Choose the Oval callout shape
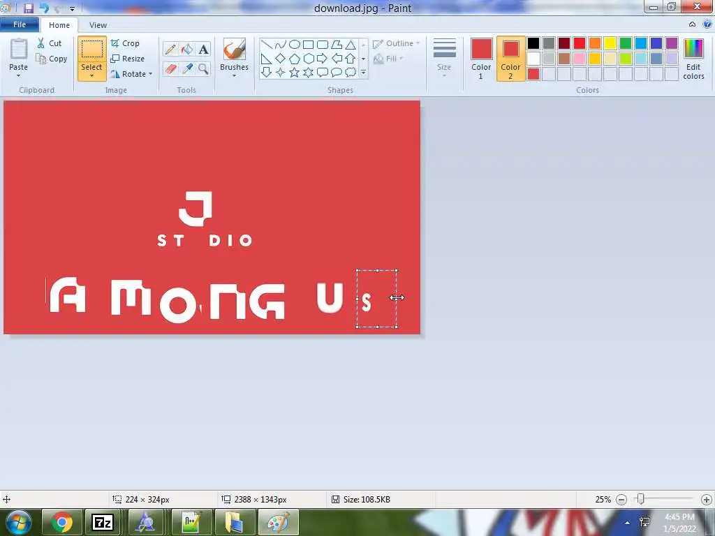 pos(337,72)
